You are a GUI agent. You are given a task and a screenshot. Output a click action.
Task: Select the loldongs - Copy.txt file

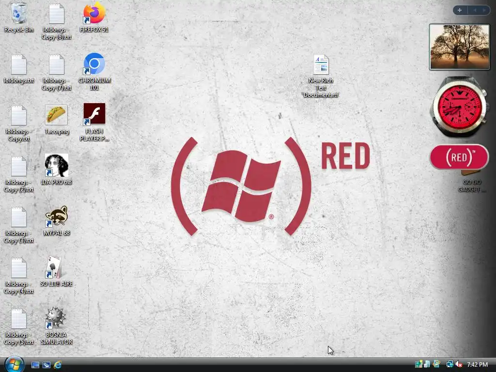click(x=19, y=123)
